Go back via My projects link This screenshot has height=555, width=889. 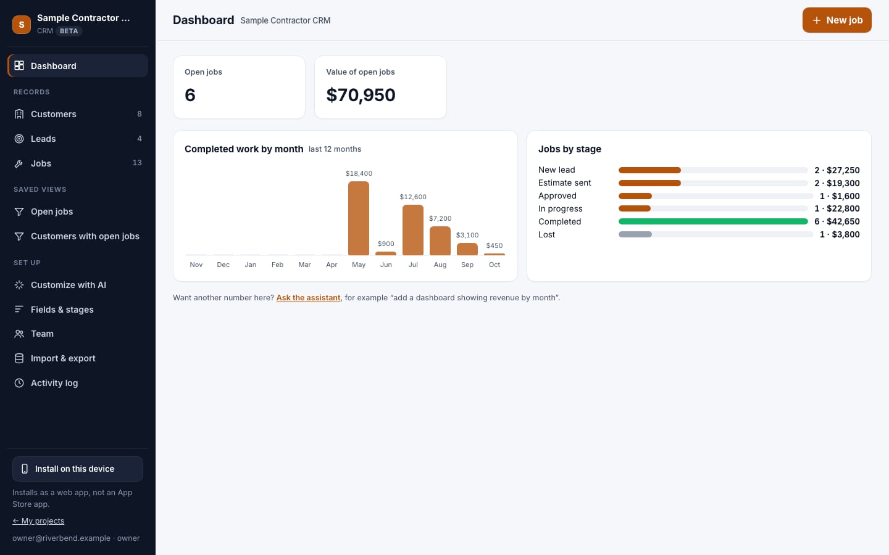tap(38, 521)
